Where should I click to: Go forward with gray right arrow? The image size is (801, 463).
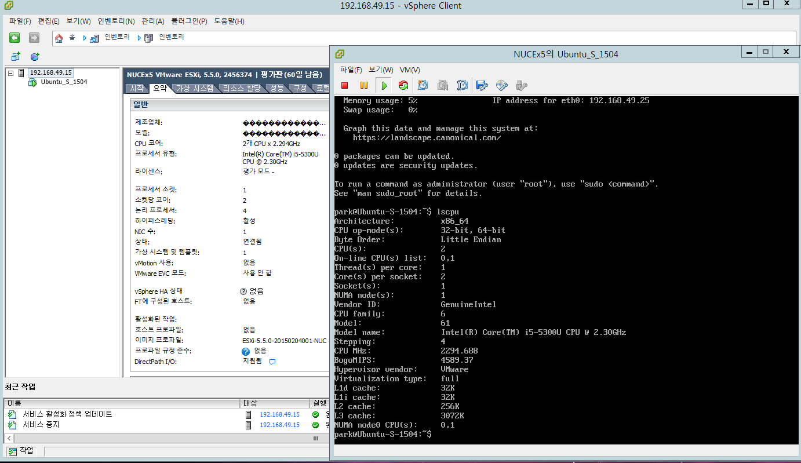pos(34,38)
